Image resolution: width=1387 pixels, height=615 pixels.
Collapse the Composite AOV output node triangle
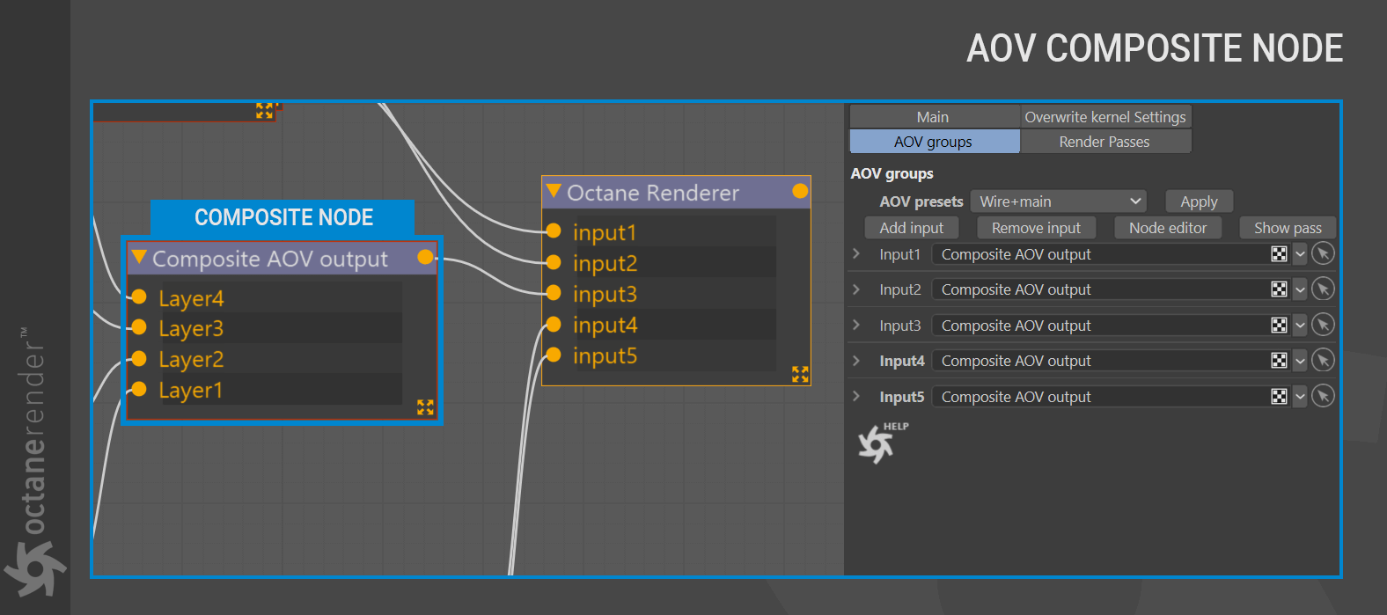point(139,257)
